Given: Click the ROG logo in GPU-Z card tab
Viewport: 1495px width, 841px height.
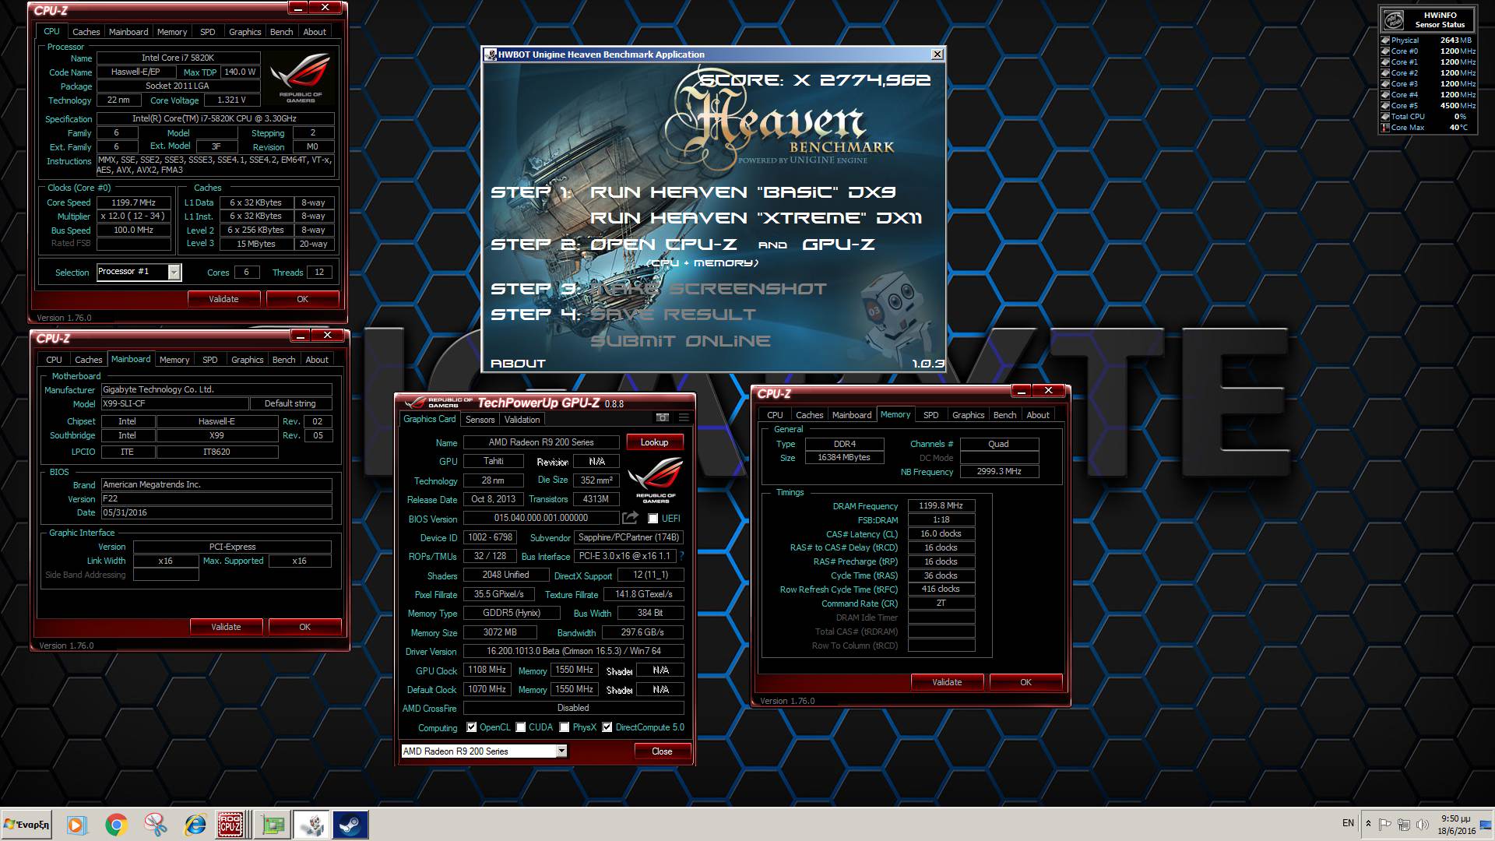Looking at the screenshot, I should [656, 480].
